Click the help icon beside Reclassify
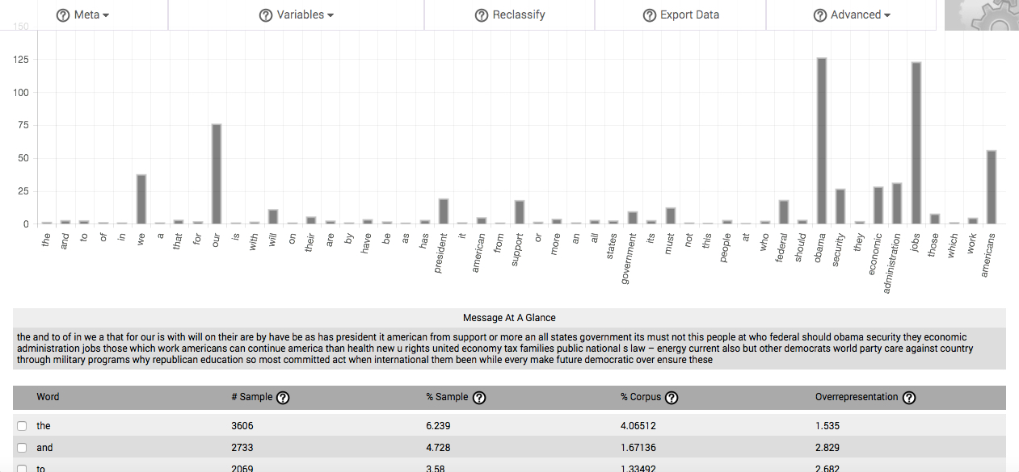The width and height of the screenshot is (1019, 472). [482, 15]
